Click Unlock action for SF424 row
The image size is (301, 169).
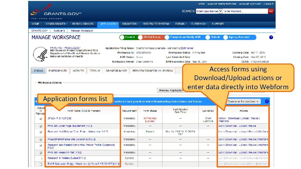tap(223, 118)
